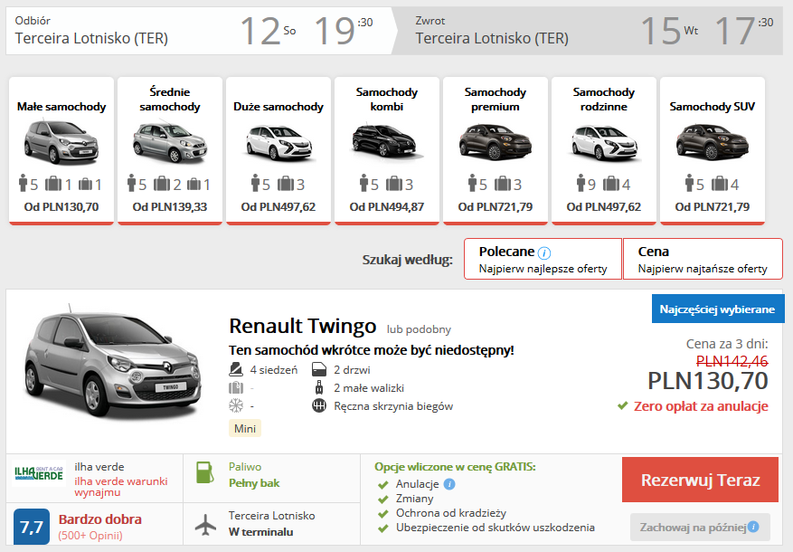Open the Bardzo dobra 500+ Opinii reviews
Image resolution: width=793 pixels, height=552 pixels.
tap(100, 527)
